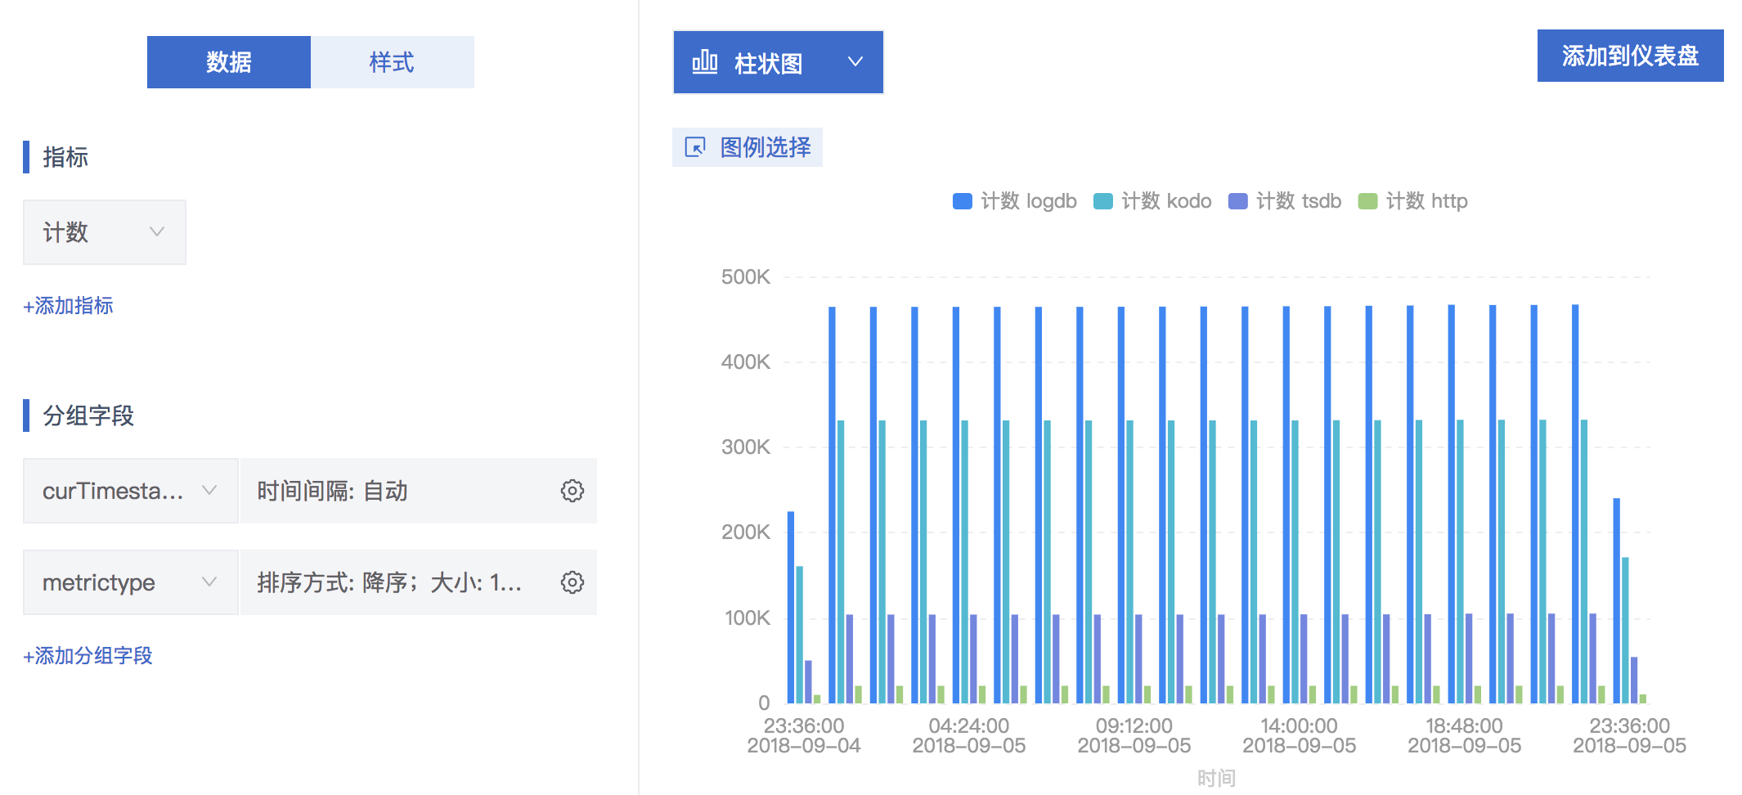Viewport: 1742px width, 795px height.
Task: Click the 添加到仪表盘 button
Action: pos(1630,56)
